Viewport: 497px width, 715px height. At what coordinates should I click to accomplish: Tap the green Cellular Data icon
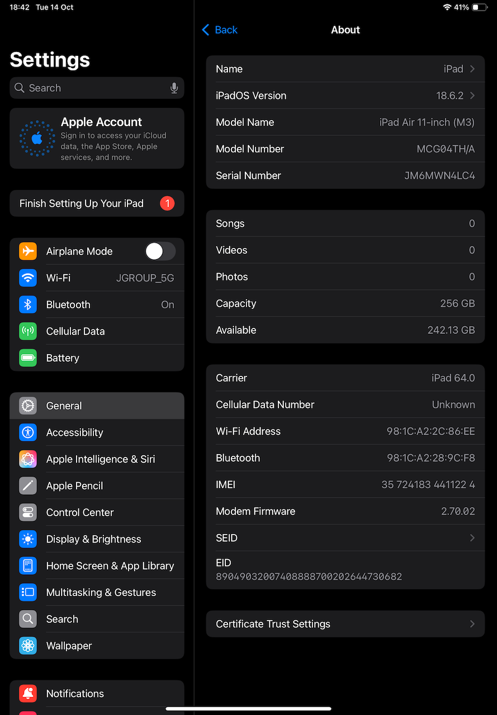click(x=28, y=331)
